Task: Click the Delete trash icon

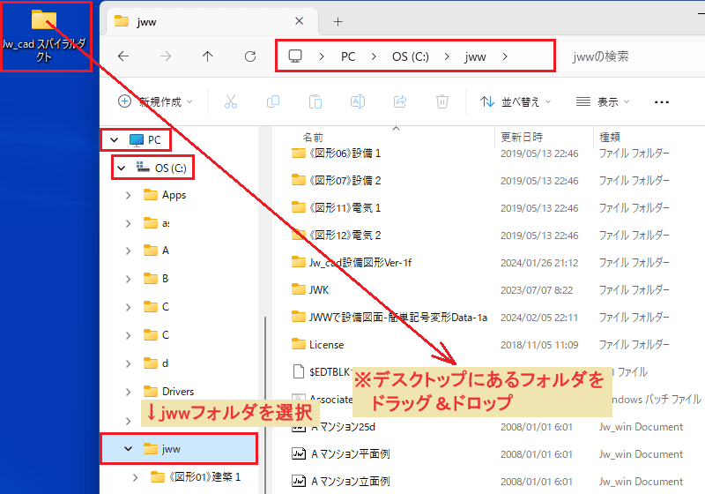Action: click(x=442, y=101)
